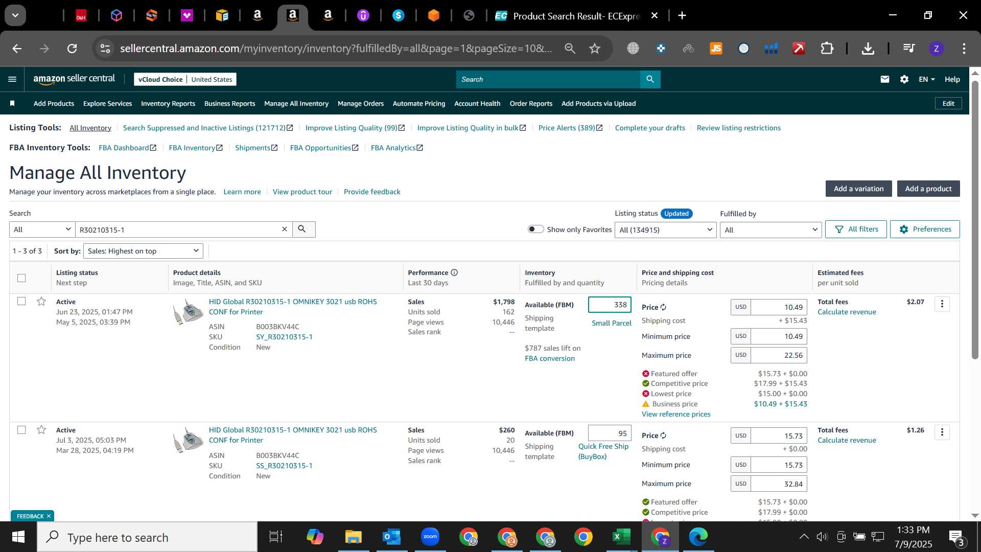Go back to the previous page
This screenshot has height=552, width=981.
[17, 49]
